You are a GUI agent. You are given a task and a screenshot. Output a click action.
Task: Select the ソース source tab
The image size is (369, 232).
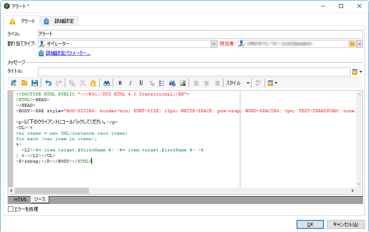(40, 199)
